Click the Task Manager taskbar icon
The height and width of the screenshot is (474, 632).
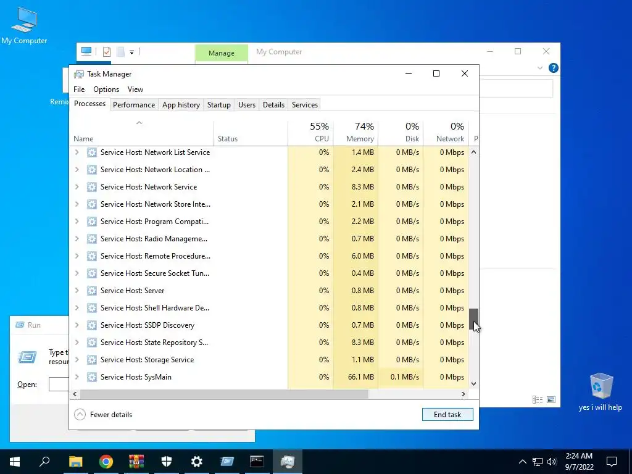288,462
